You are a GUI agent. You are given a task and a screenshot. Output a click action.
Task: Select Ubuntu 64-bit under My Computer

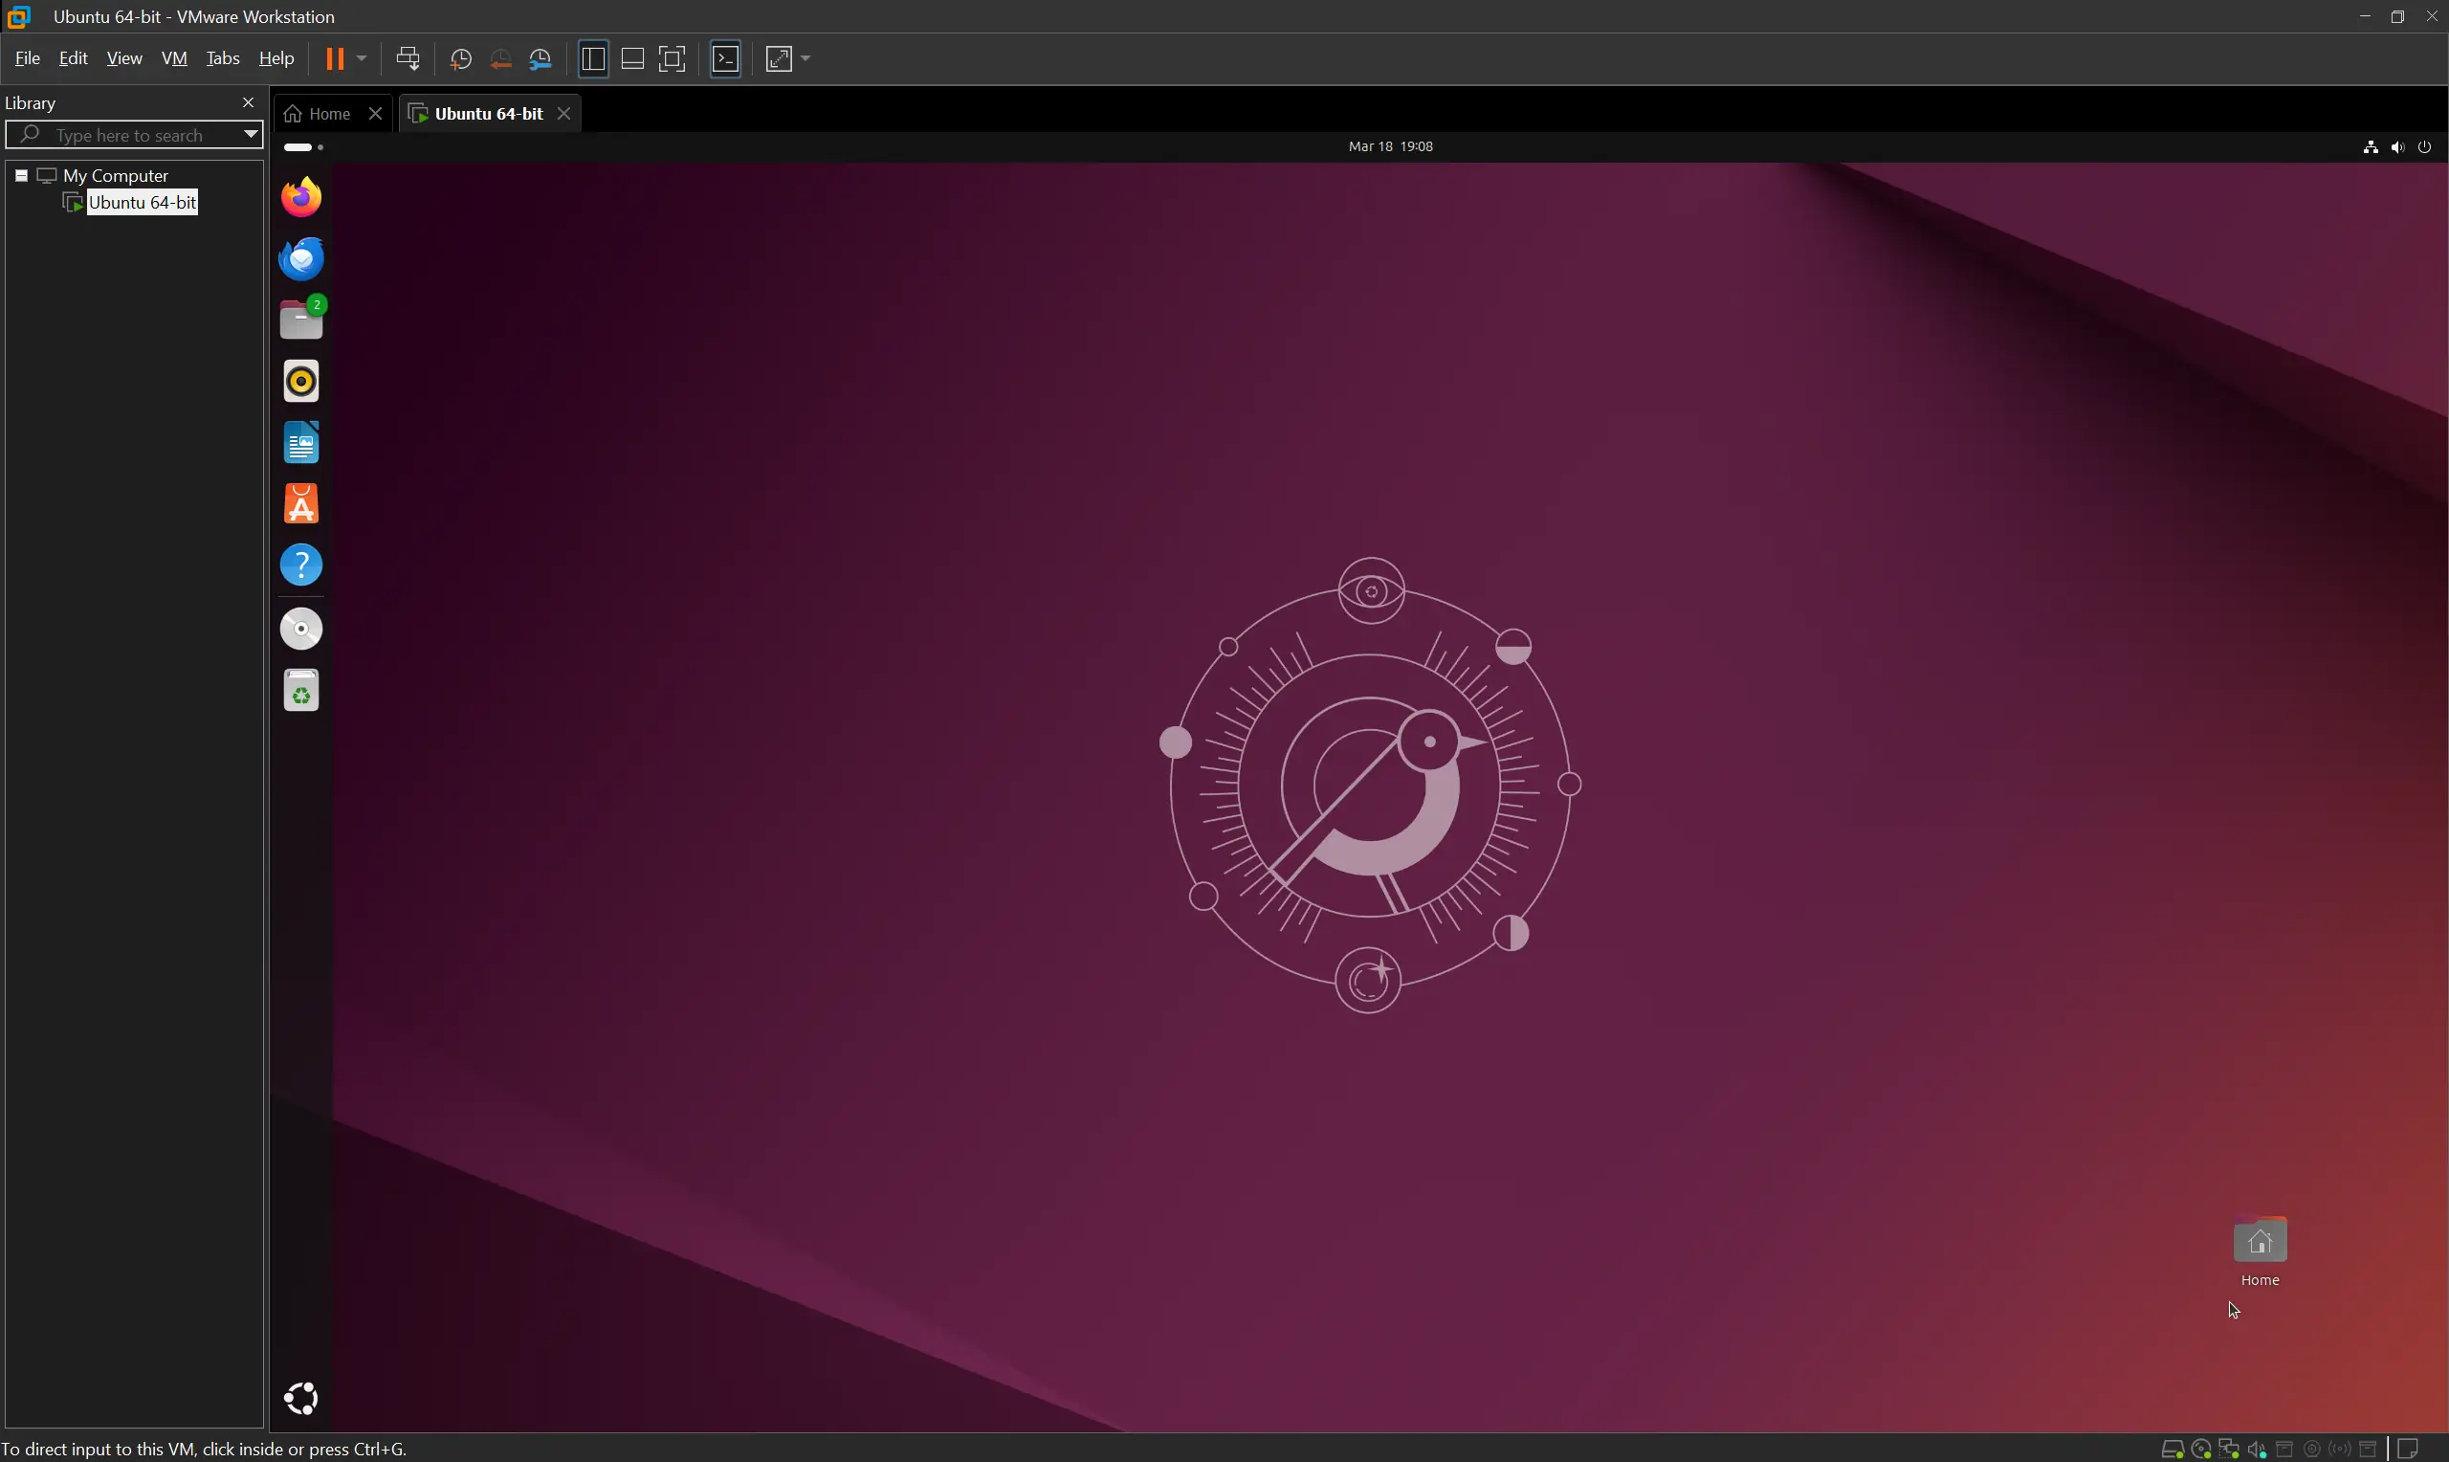(x=143, y=202)
